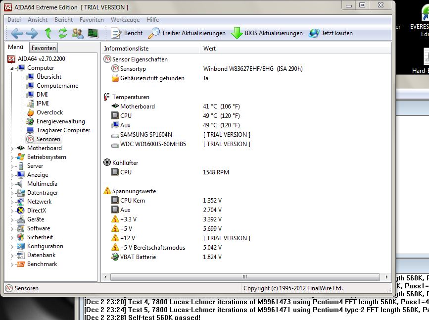The height and width of the screenshot is (320, 429).
Task: Select the DMI tree item
Action: [42, 95]
